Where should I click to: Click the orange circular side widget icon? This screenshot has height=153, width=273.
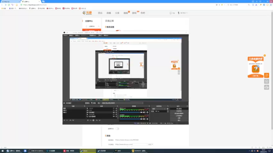[x=267, y=75]
